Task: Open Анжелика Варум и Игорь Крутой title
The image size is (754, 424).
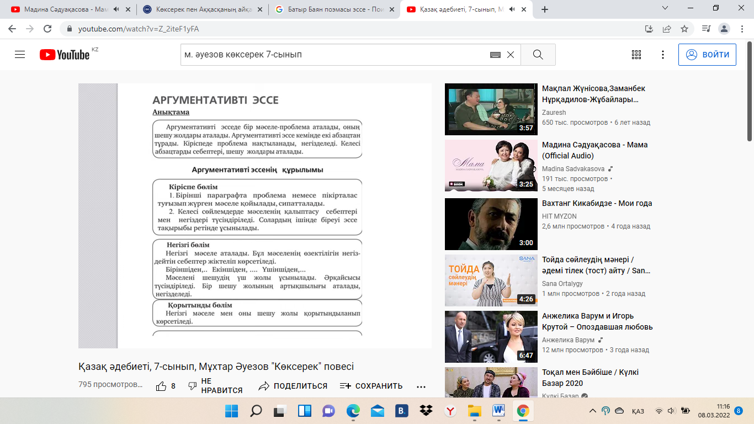Action: (x=597, y=321)
